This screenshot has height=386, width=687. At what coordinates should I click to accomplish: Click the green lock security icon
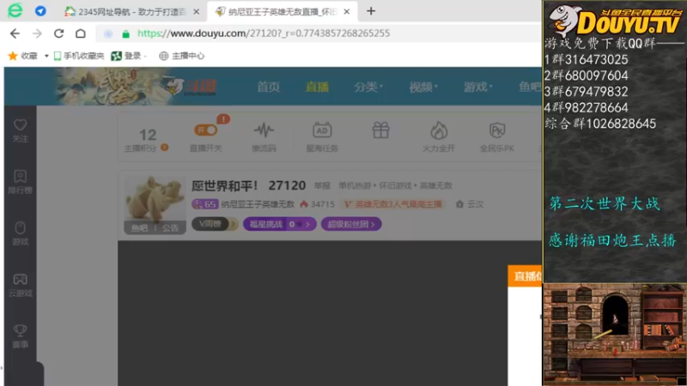coord(125,33)
